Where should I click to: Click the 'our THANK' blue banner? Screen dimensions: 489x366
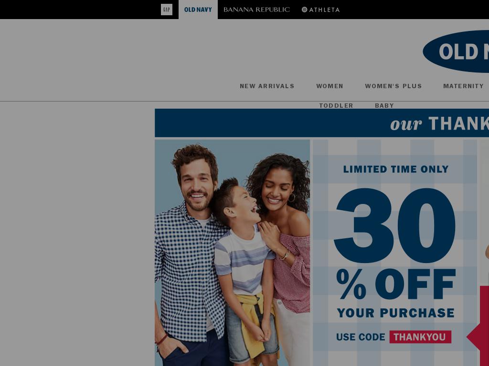(x=322, y=123)
